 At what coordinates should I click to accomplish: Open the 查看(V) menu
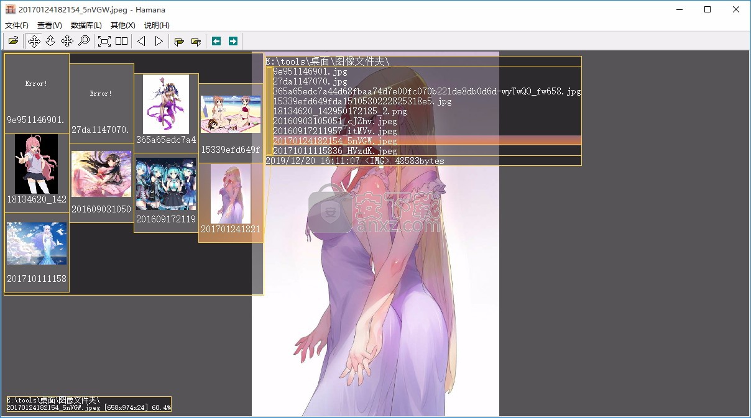pos(50,25)
